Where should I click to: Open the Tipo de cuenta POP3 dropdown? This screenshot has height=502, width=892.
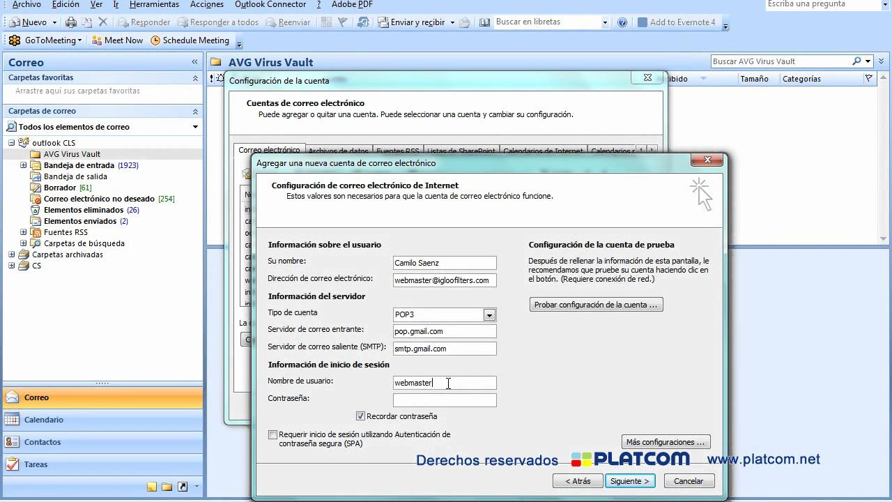[489, 314]
